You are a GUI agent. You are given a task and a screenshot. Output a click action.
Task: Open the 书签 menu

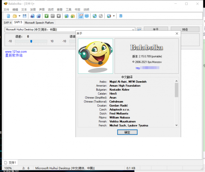[x=78, y=10]
